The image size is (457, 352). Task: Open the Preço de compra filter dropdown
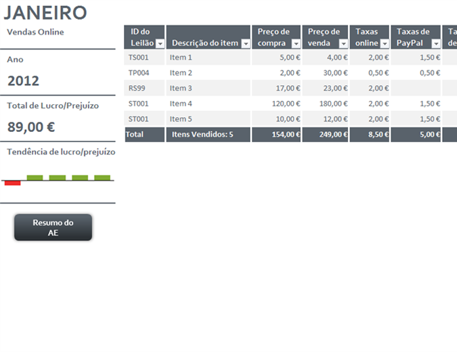click(x=296, y=44)
